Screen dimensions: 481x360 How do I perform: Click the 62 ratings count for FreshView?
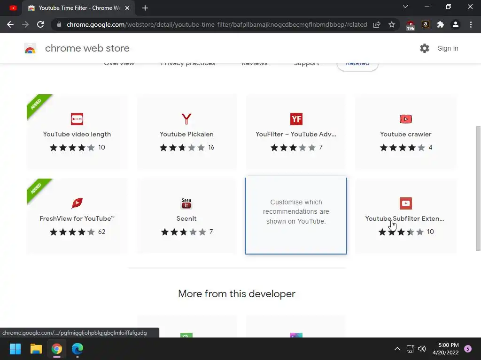101,232
